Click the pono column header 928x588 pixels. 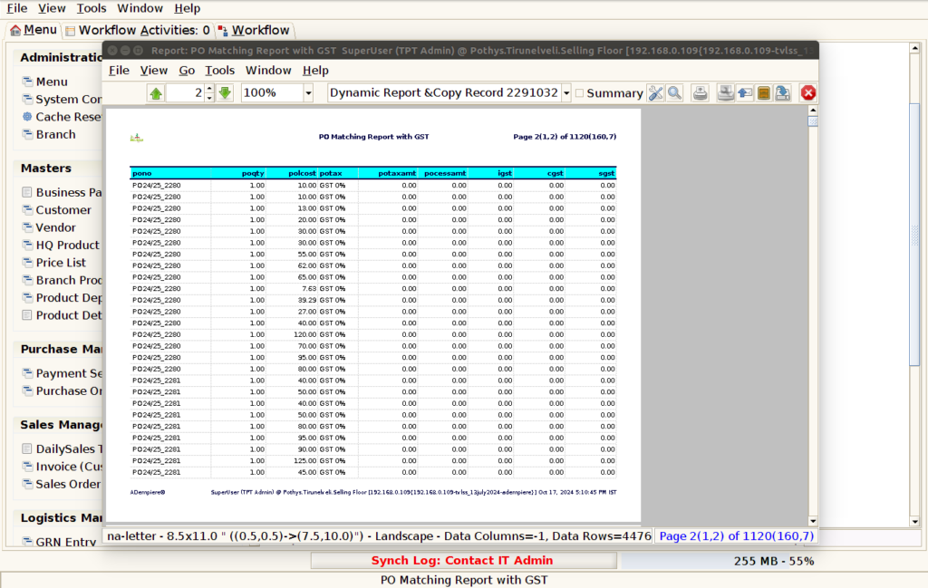[x=170, y=173]
